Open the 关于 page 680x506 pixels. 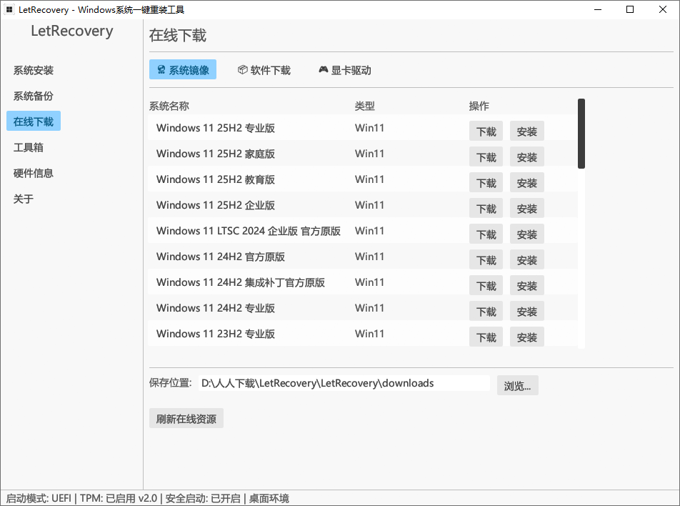coord(22,199)
